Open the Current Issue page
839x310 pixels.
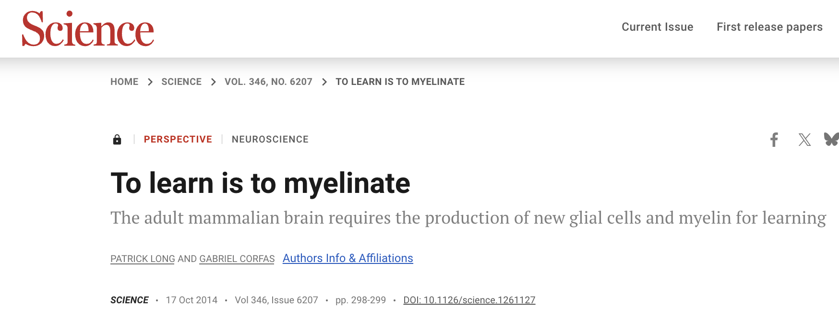click(x=657, y=27)
